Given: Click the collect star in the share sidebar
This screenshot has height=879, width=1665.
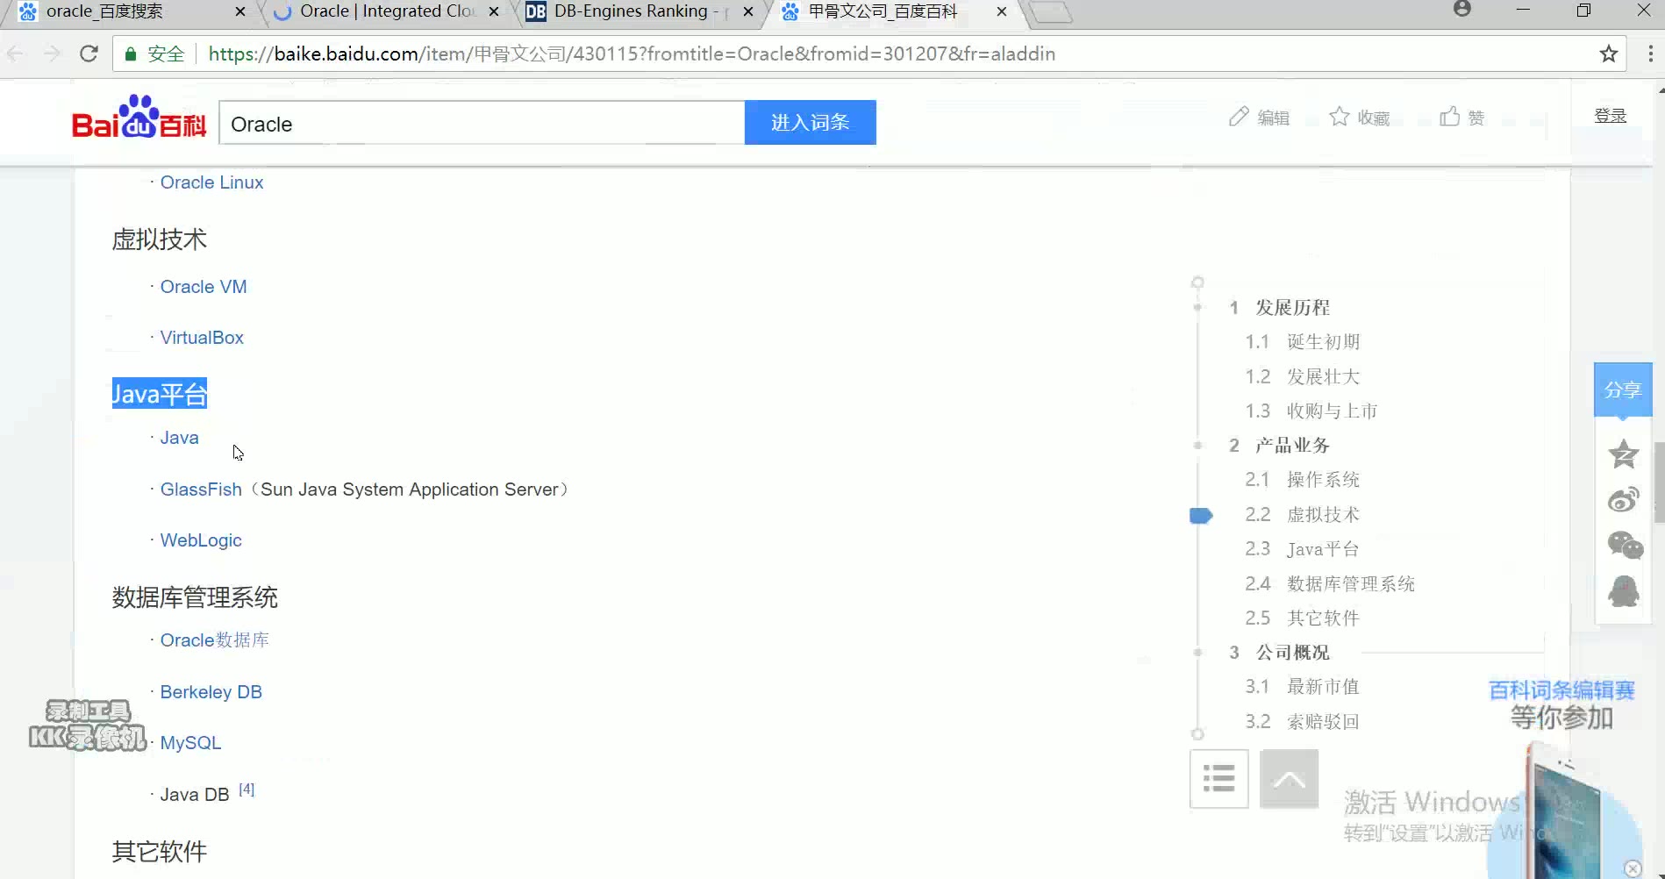Looking at the screenshot, I should pyautogui.click(x=1623, y=454).
